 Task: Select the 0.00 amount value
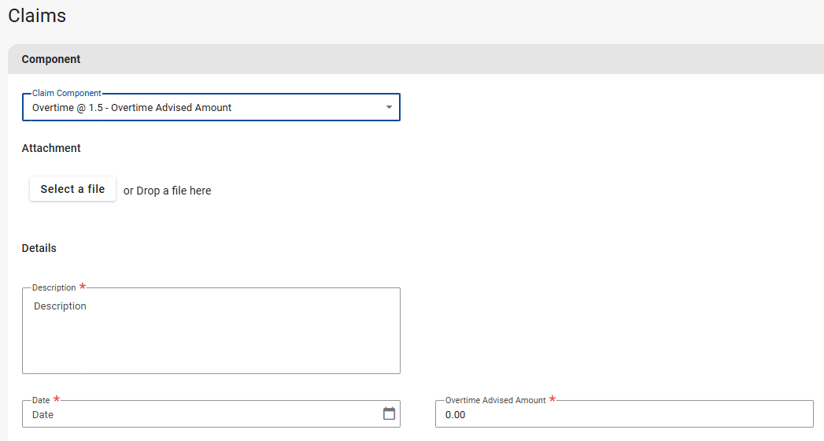click(456, 414)
